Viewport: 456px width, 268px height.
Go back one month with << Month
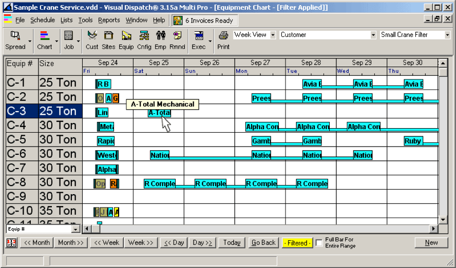(x=36, y=243)
